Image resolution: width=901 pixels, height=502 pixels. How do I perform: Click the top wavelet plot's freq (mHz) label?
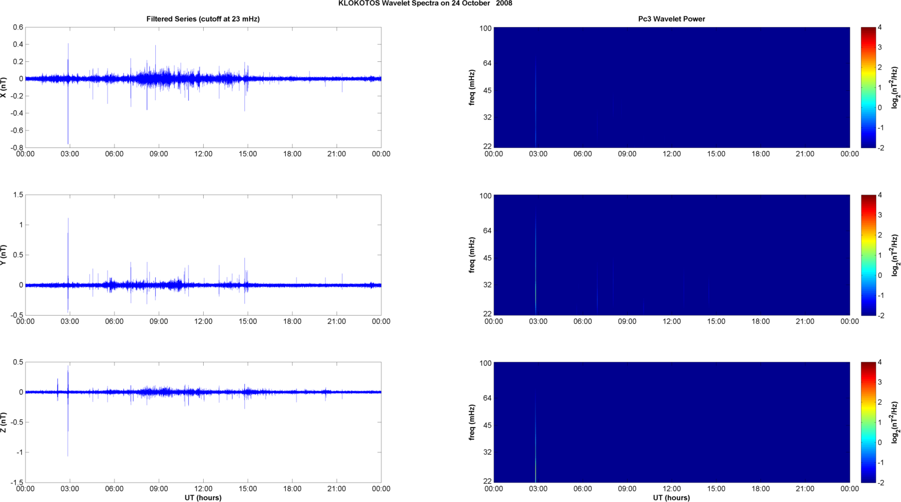(472, 87)
